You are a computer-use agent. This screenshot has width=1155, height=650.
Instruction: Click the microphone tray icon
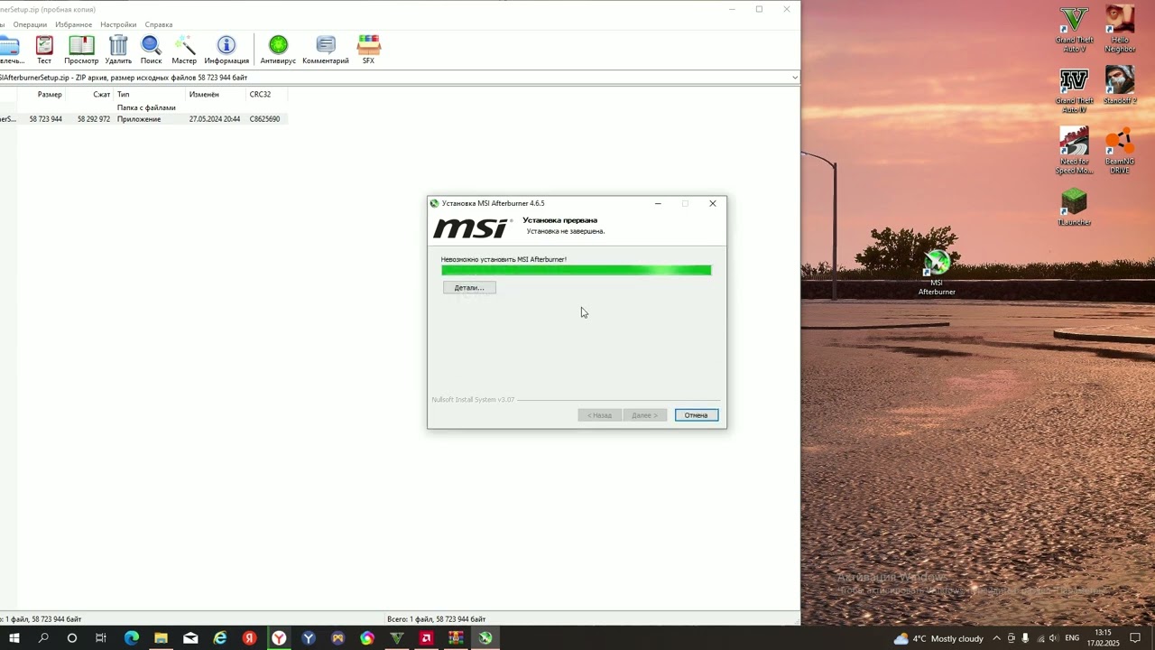(1025, 638)
